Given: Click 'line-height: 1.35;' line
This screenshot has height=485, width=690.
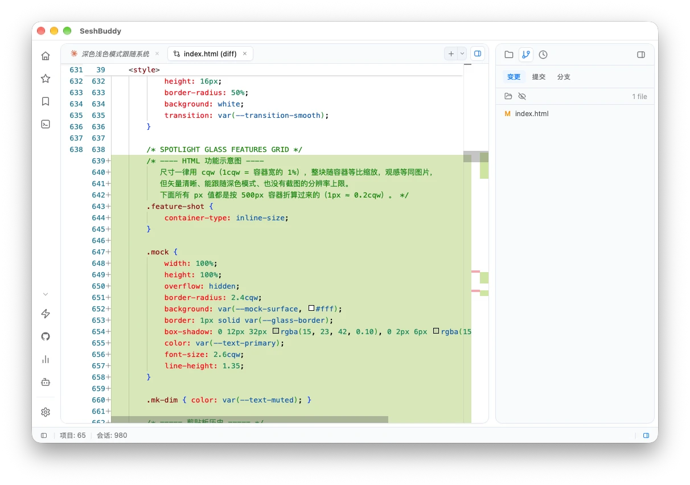Looking at the screenshot, I should [204, 365].
